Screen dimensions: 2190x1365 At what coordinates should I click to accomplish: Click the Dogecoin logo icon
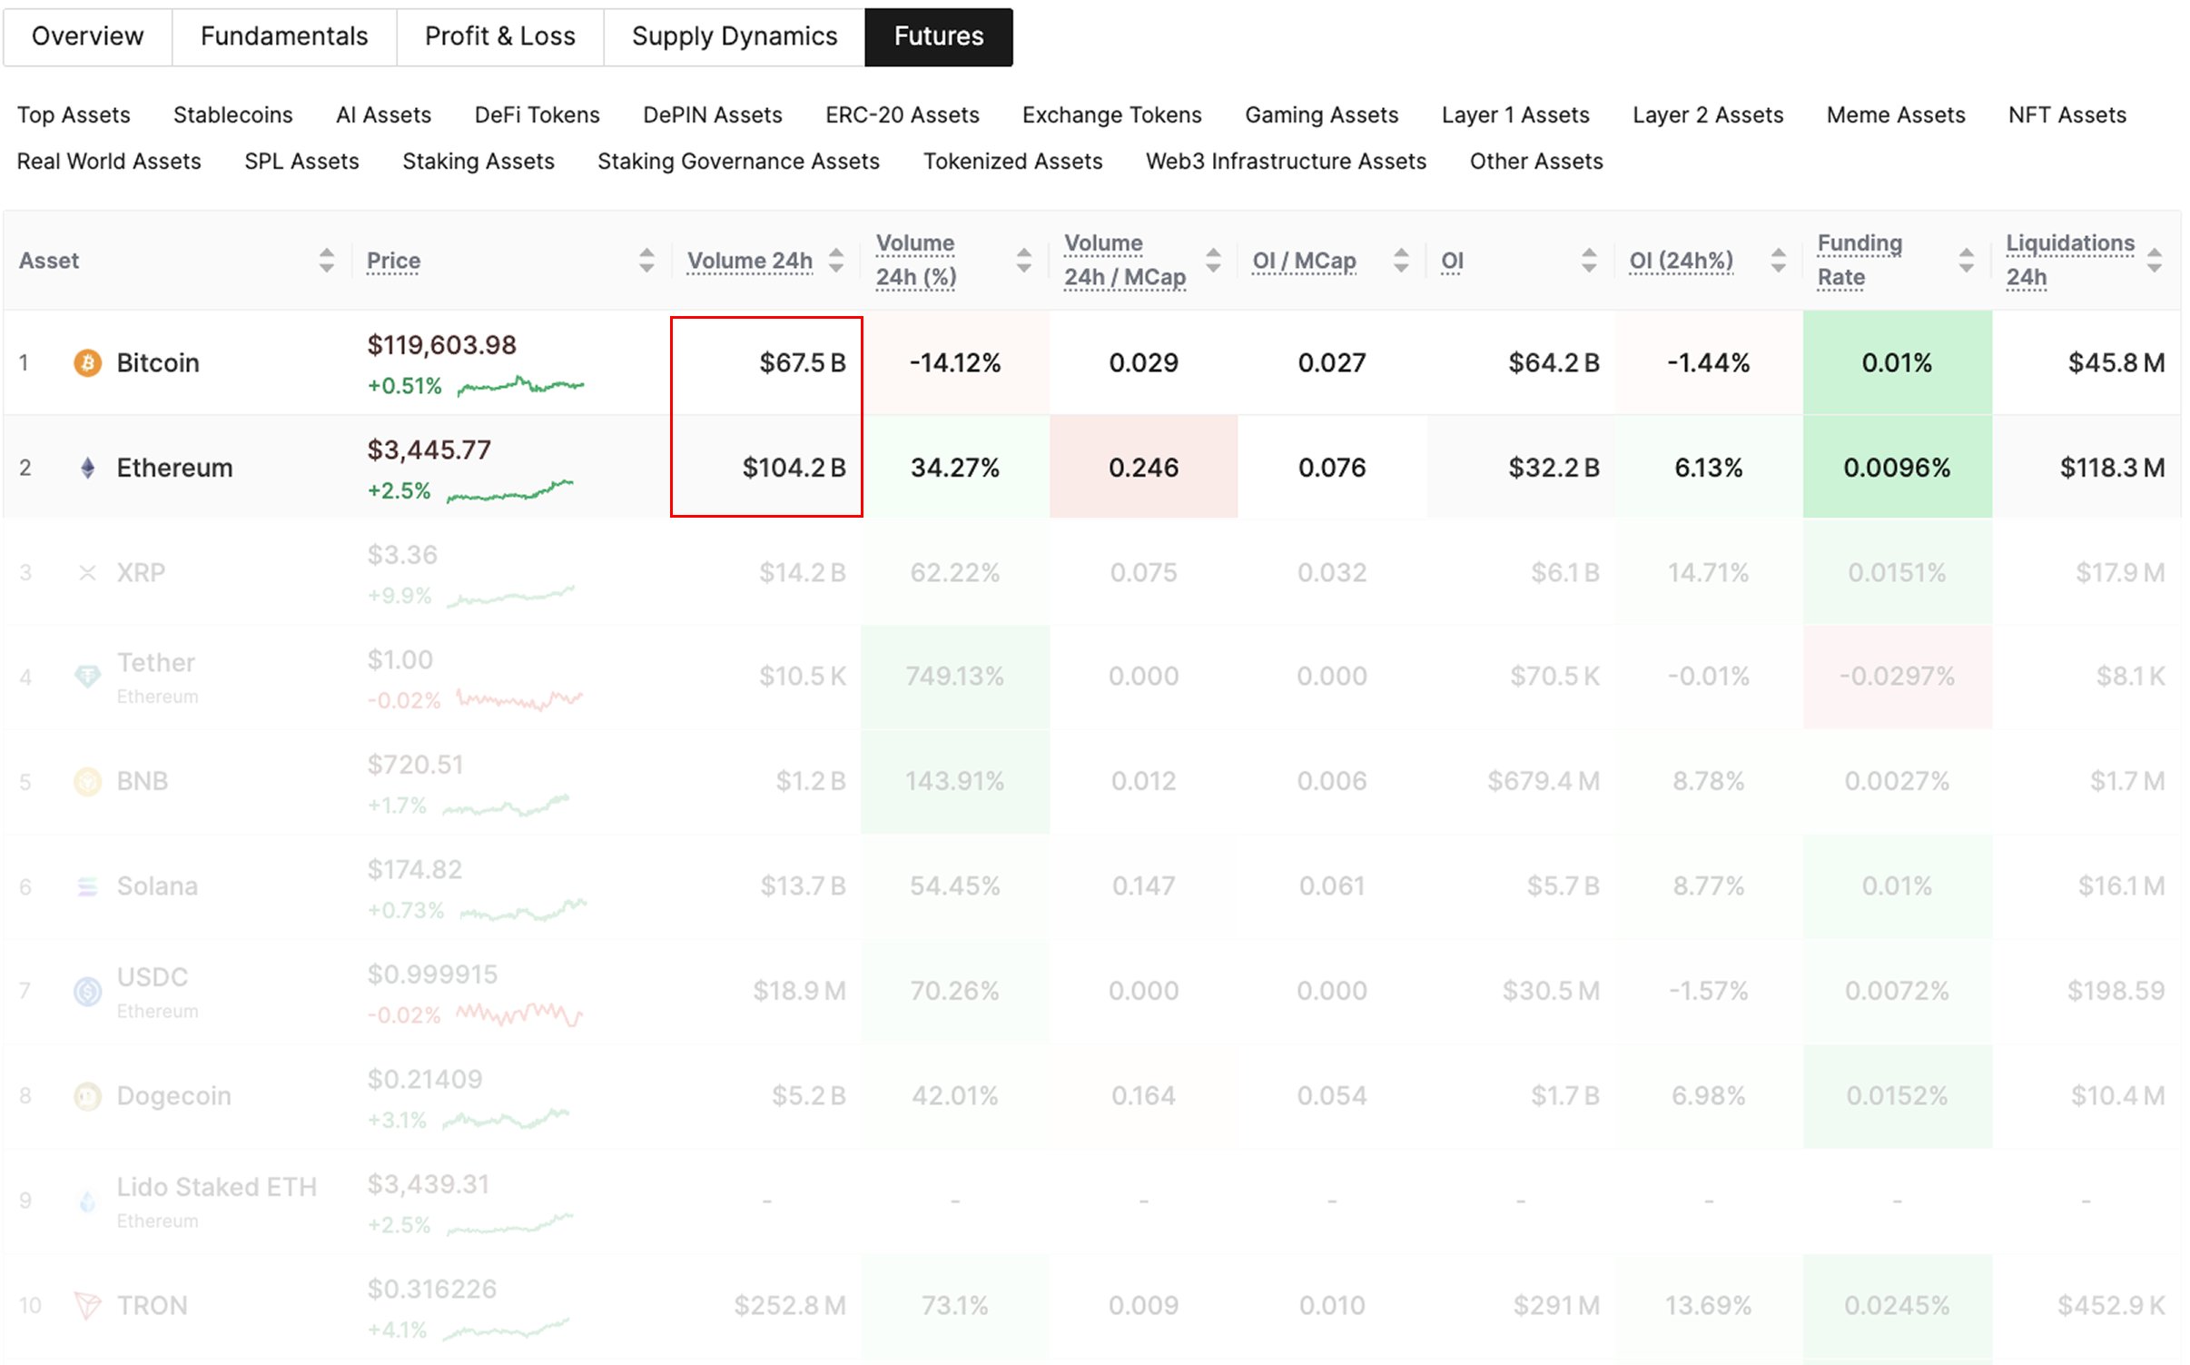pyautogui.click(x=86, y=1096)
